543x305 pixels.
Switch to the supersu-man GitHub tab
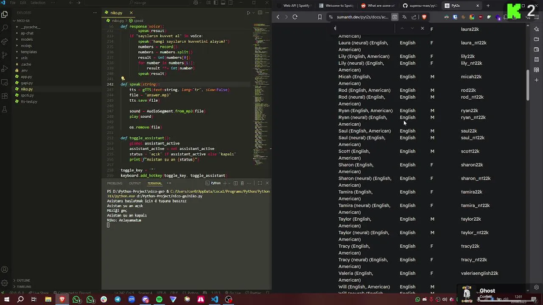[420, 6]
